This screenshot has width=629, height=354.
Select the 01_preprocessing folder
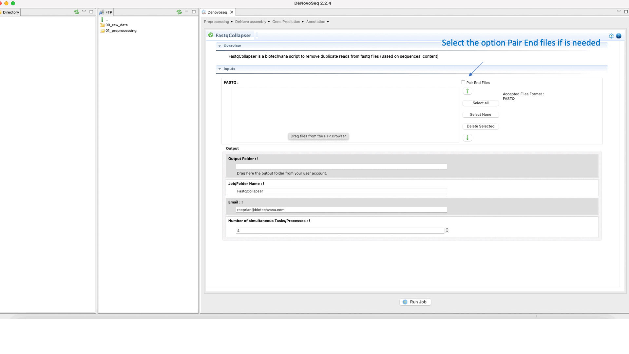click(x=121, y=30)
